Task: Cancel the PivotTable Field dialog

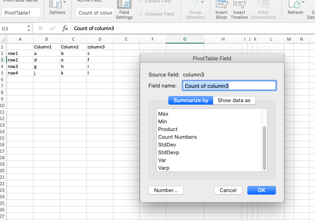Action: 228,190
